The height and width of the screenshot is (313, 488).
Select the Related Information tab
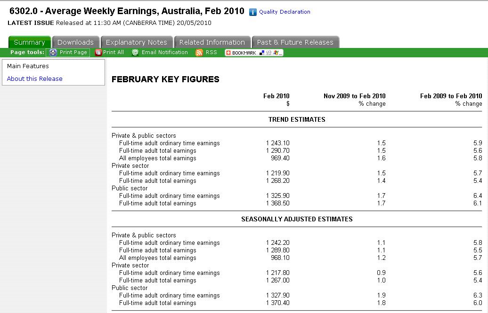tap(212, 42)
